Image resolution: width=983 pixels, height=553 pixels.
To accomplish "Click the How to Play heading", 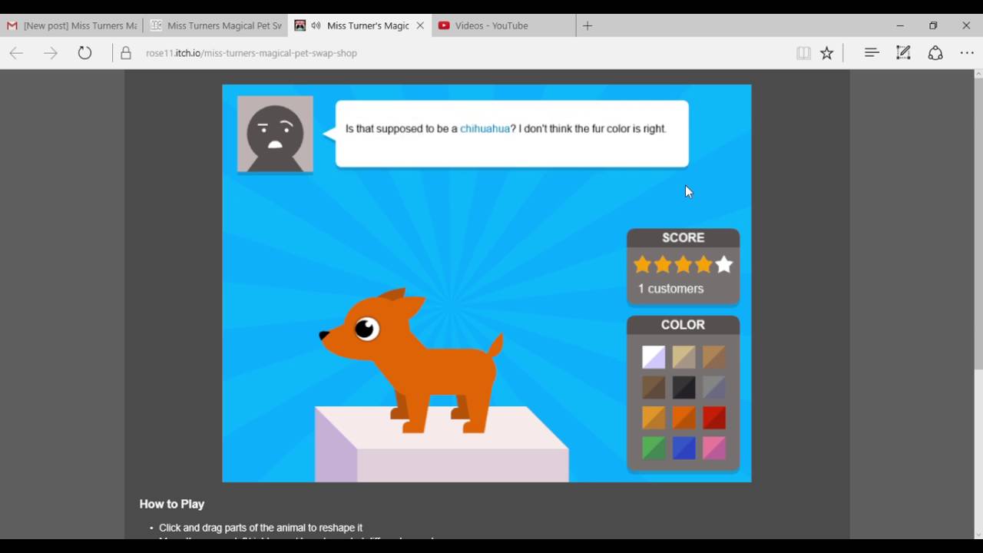I will pyautogui.click(x=172, y=504).
